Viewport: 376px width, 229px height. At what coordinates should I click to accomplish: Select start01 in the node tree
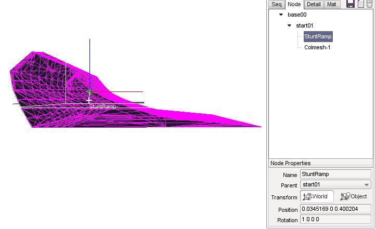click(305, 25)
